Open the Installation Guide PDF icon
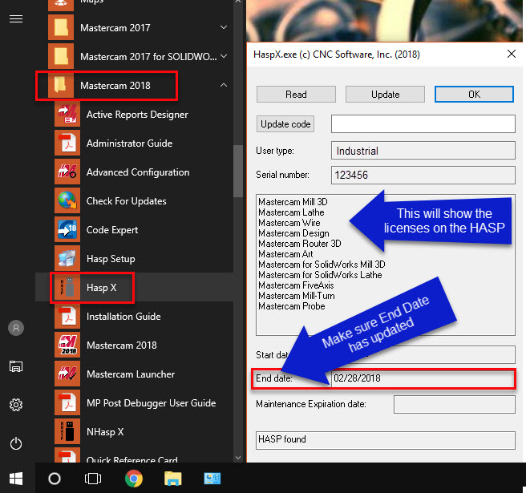Viewport: 526px width, 493px height. [67, 317]
